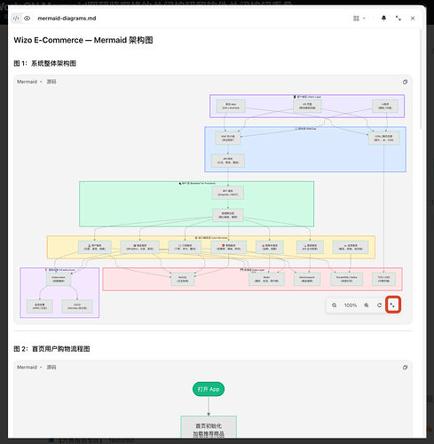The height and width of the screenshot is (444, 434).
Task: Click the preview pane vertical scrollbar
Action: 422,79
